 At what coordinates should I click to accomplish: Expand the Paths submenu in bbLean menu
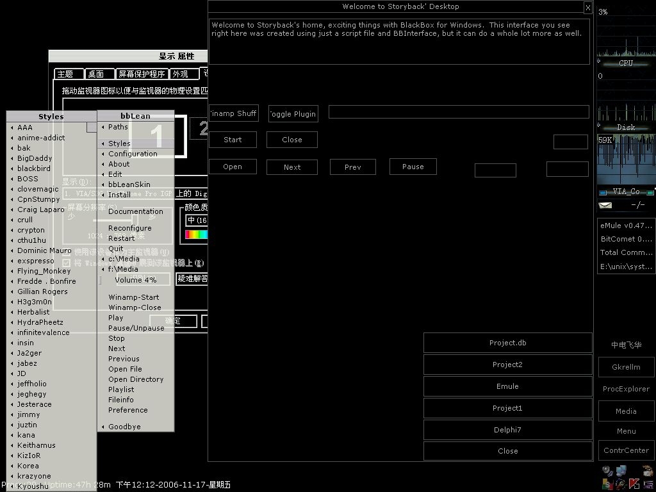pyautogui.click(x=136, y=127)
